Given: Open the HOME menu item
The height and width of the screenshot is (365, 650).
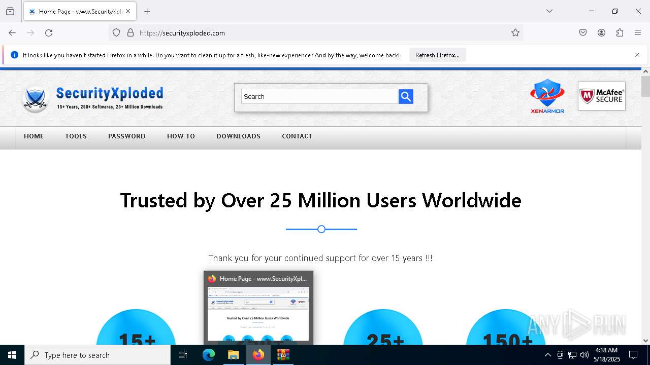Looking at the screenshot, I should click(34, 136).
